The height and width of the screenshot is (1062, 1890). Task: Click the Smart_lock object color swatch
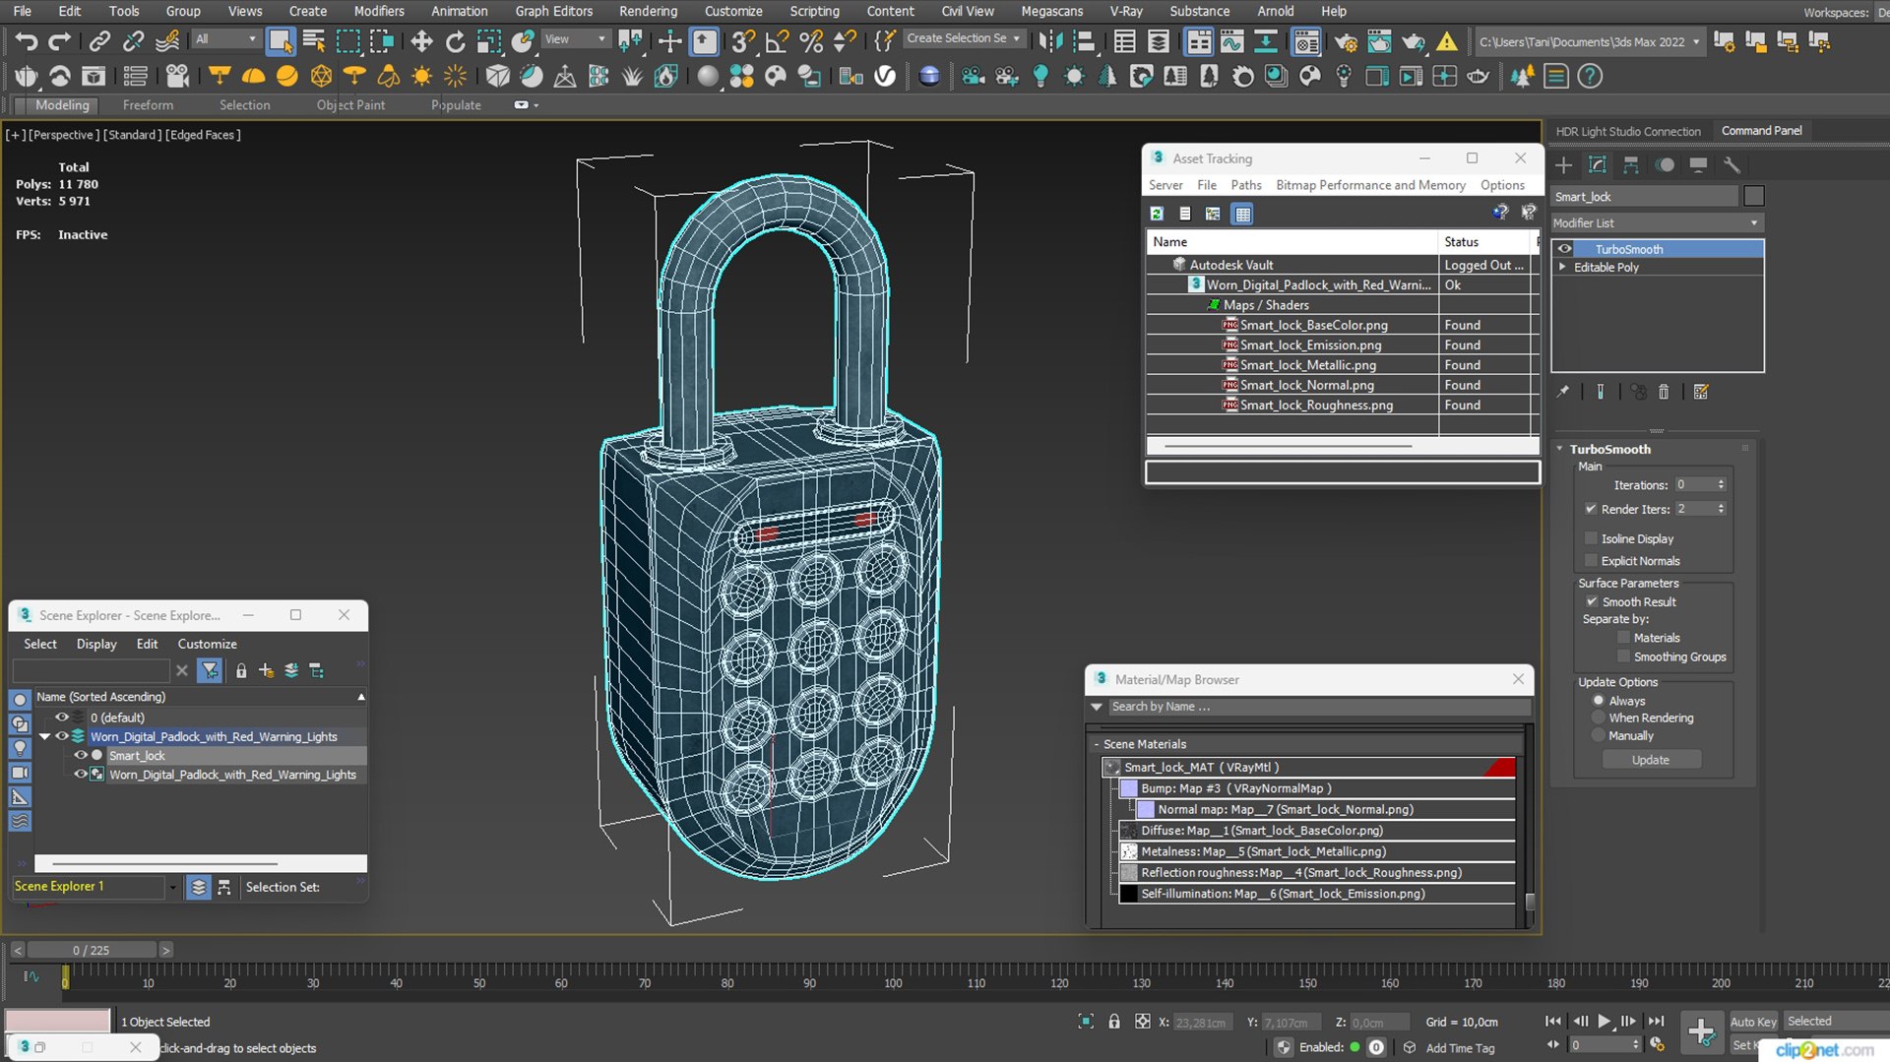click(1753, 196)
